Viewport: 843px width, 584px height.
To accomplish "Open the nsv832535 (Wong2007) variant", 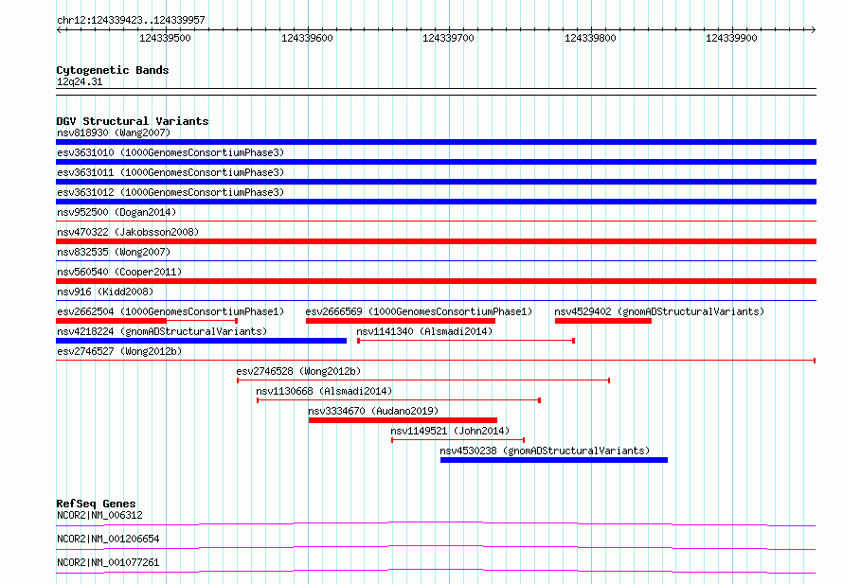I will (x=114, y=252).
